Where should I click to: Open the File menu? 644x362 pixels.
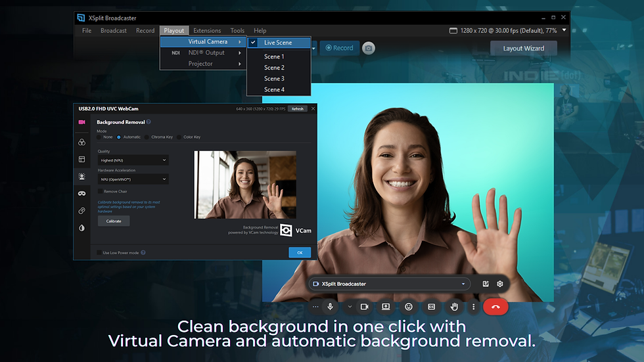(87, 30)
